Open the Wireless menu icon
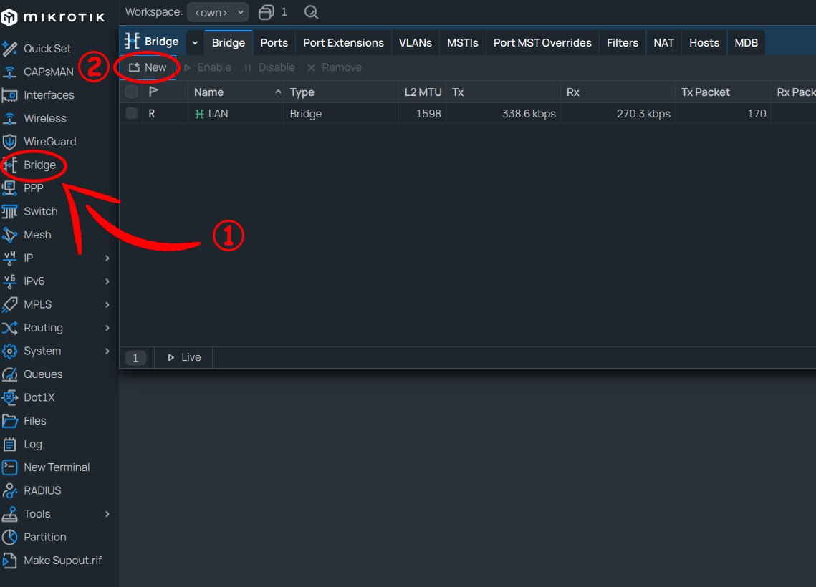The image size is (816, 587). click(9, 119)
